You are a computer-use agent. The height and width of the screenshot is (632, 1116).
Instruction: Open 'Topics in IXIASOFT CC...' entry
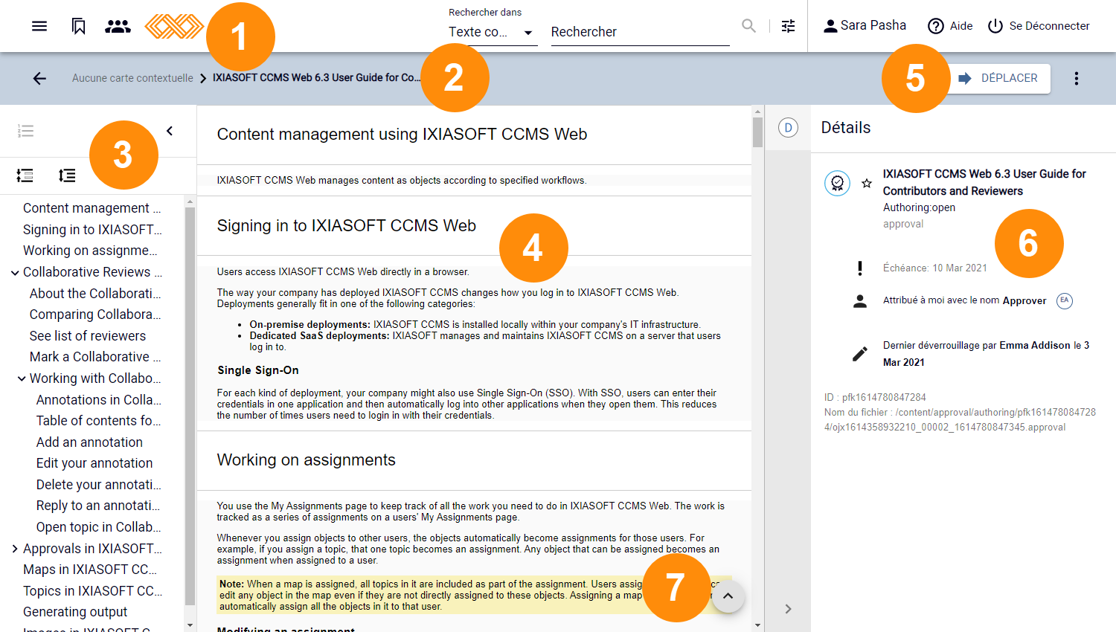point(92,591)
